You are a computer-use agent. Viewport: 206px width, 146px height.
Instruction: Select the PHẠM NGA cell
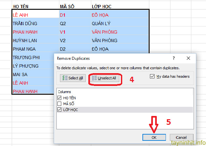(24, 49)
